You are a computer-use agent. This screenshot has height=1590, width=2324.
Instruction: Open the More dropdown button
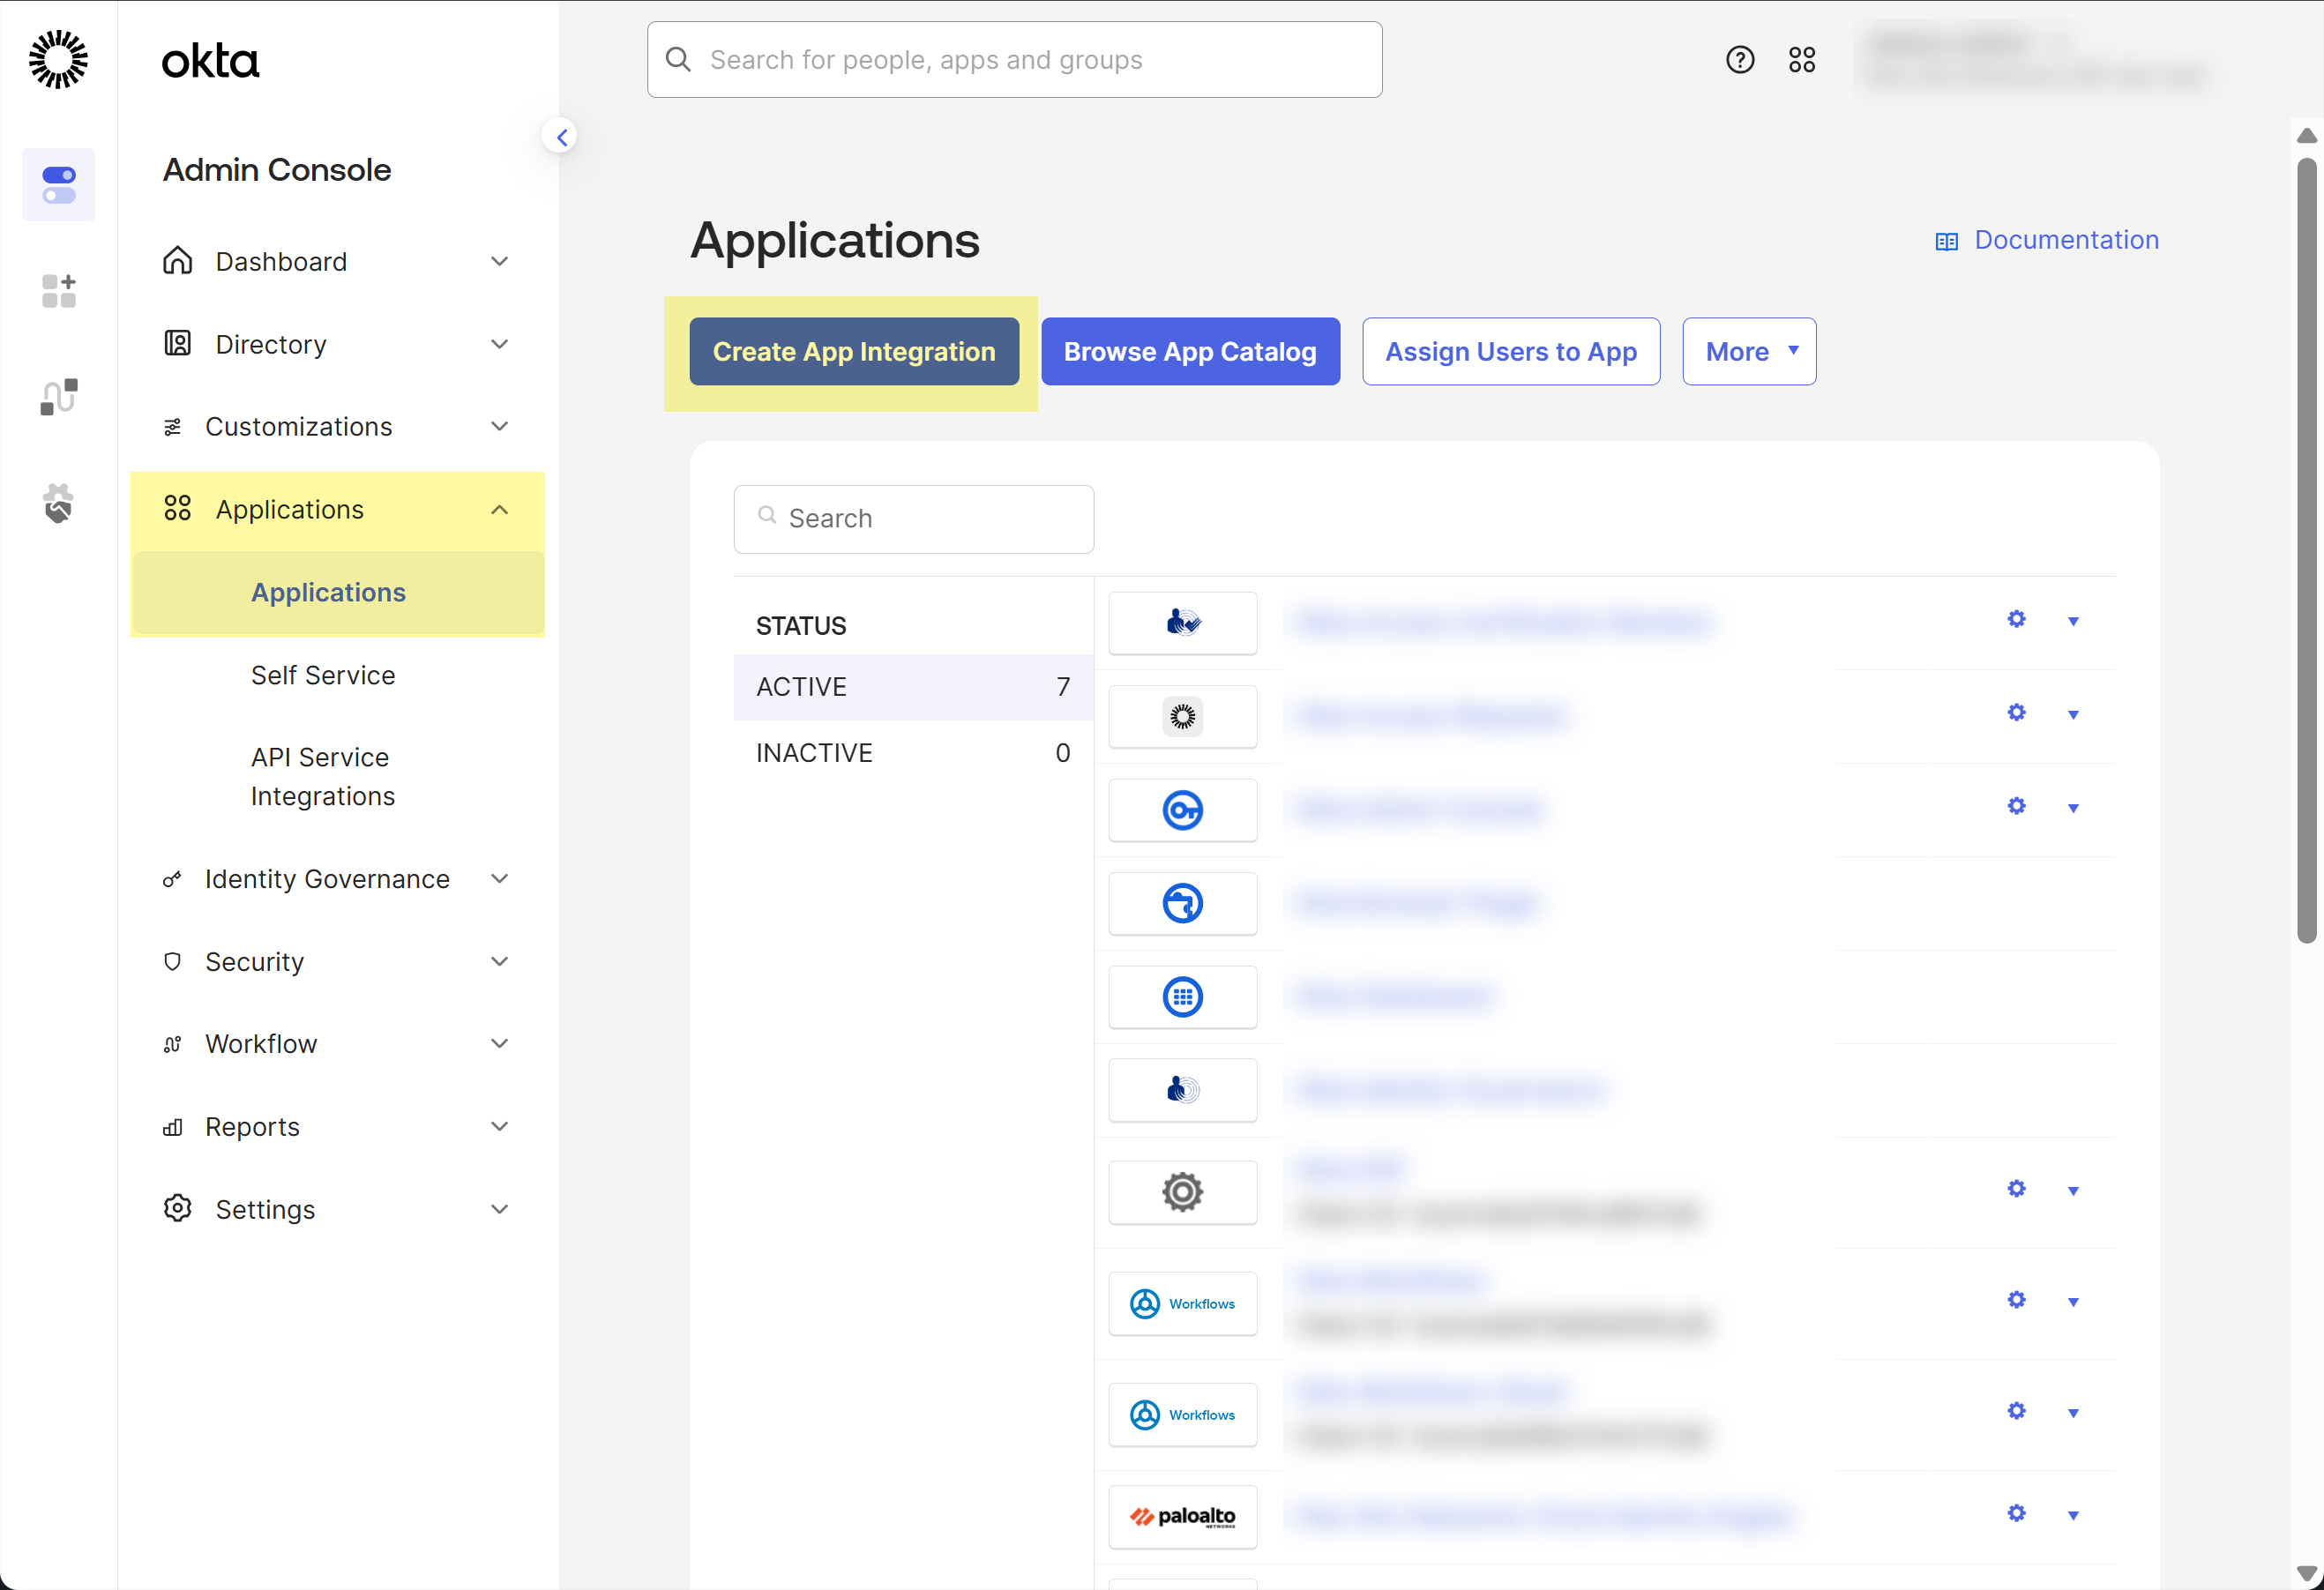pos(1748,352)
